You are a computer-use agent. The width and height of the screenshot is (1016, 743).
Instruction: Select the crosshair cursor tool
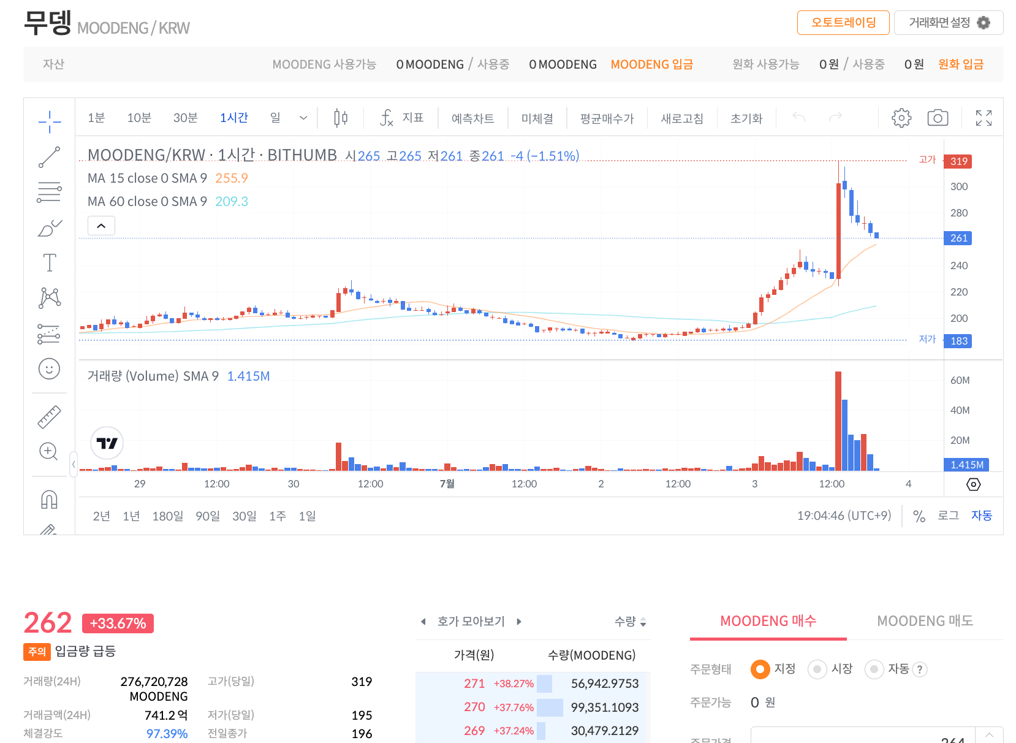coord(49,122)
